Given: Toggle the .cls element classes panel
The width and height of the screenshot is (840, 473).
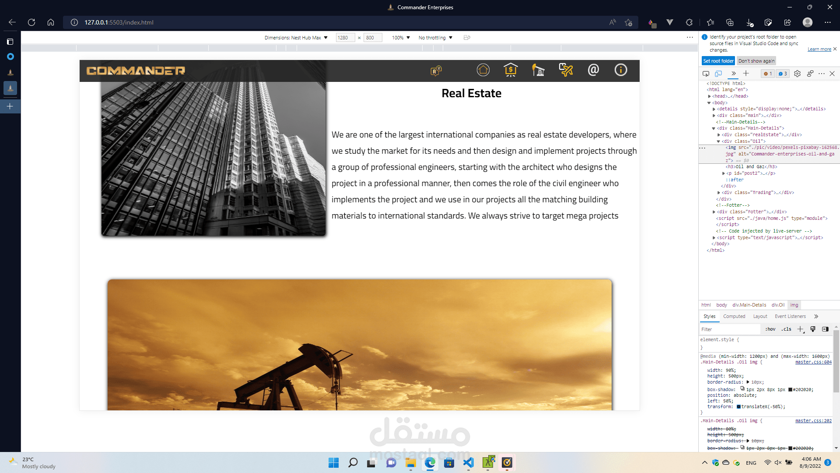Looking at the screenshot, I should [x=787, y=329].
